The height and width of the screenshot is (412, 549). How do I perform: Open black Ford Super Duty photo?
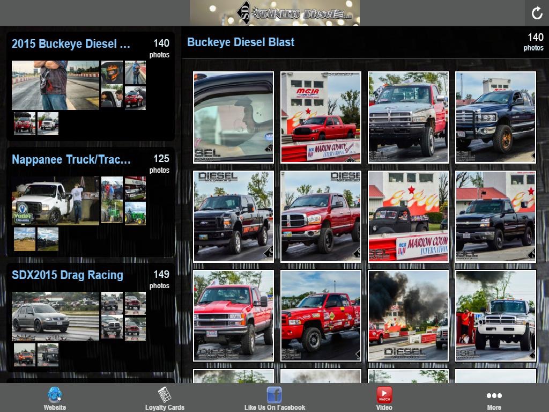point(234,217)
